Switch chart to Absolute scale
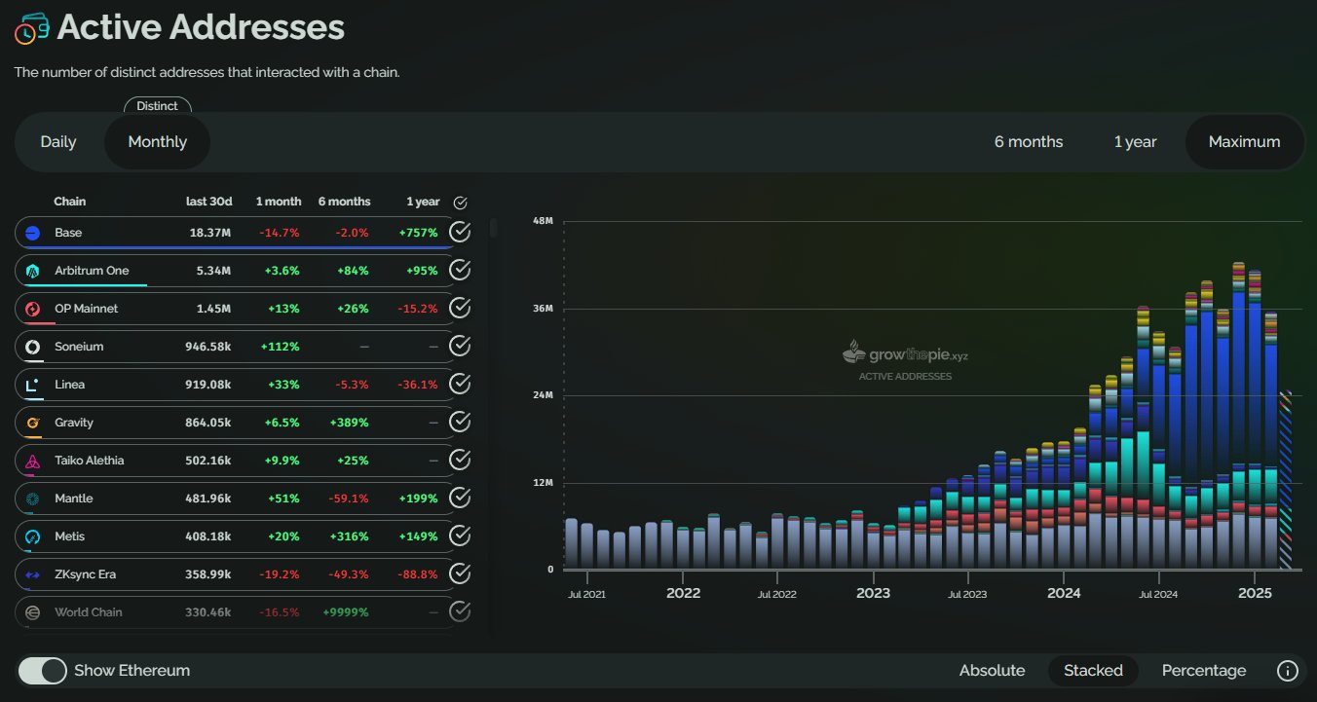Image resolution: width=1317 pixels, height=702 pixels. click(x=992, y=671)
